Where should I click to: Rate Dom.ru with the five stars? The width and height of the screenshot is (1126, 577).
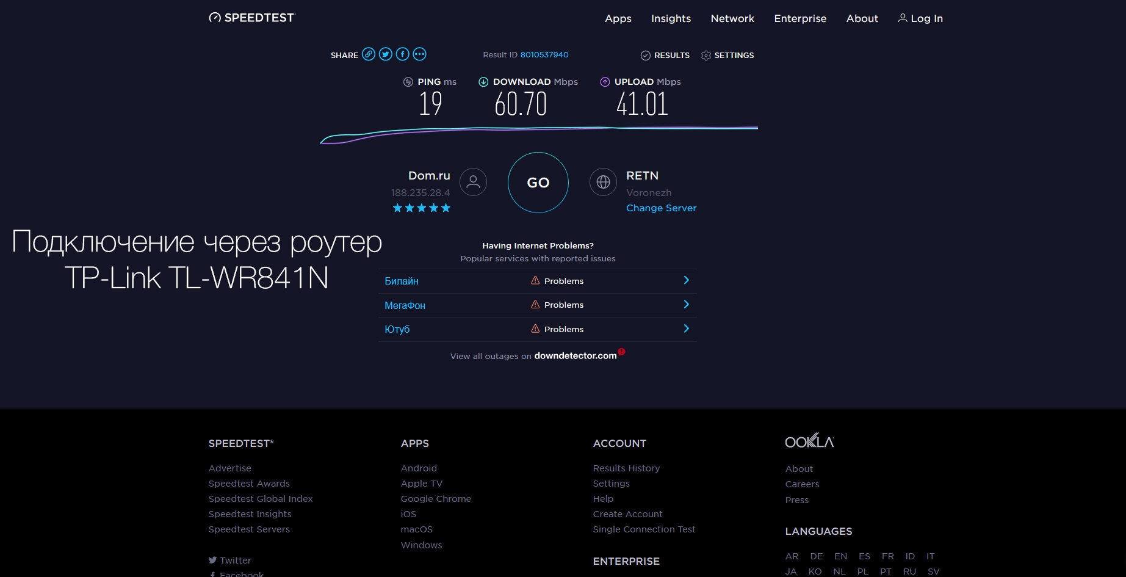coord(422,208)
